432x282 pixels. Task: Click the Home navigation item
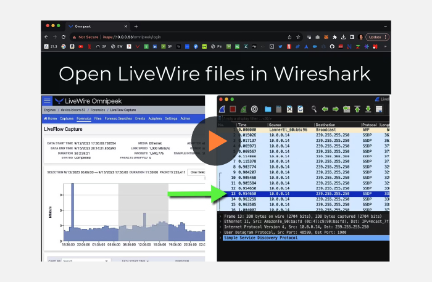coord(51,118)
